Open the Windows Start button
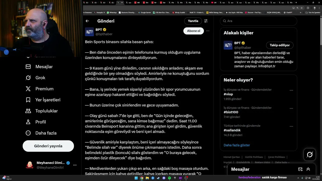322x181 pixels. (136, 178)
